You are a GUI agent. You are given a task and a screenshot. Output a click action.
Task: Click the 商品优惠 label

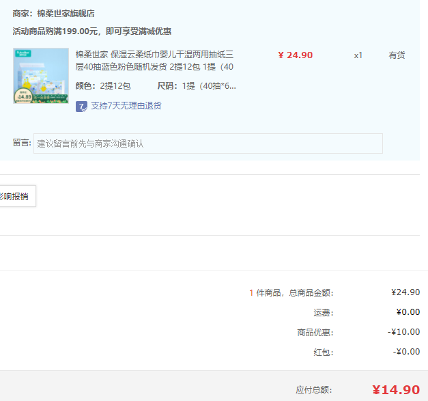[x=315, y=333]
